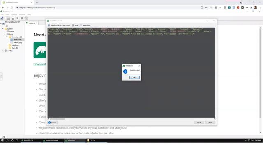Screen dimensions: 263x148
Task: Click the Cortana circle on the taskbar
Action: (x=12, y=141)
